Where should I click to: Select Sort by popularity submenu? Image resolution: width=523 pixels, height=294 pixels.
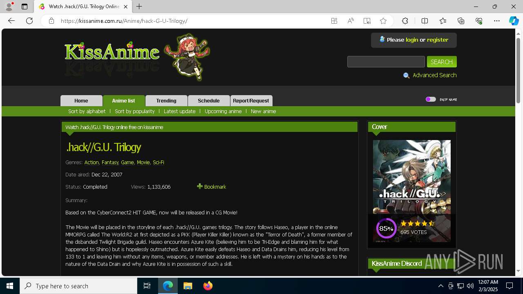coord(134,111)
